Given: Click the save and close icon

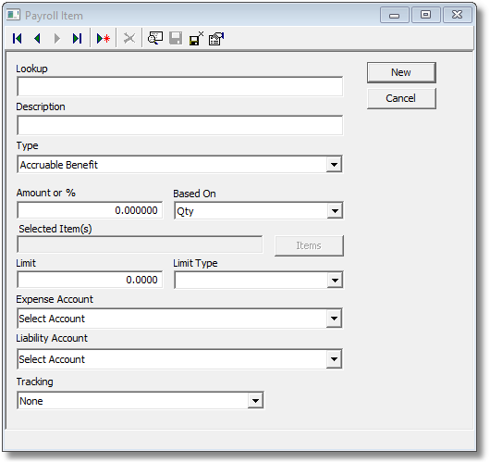Looking at the screenshot, I should click(196, 39).
